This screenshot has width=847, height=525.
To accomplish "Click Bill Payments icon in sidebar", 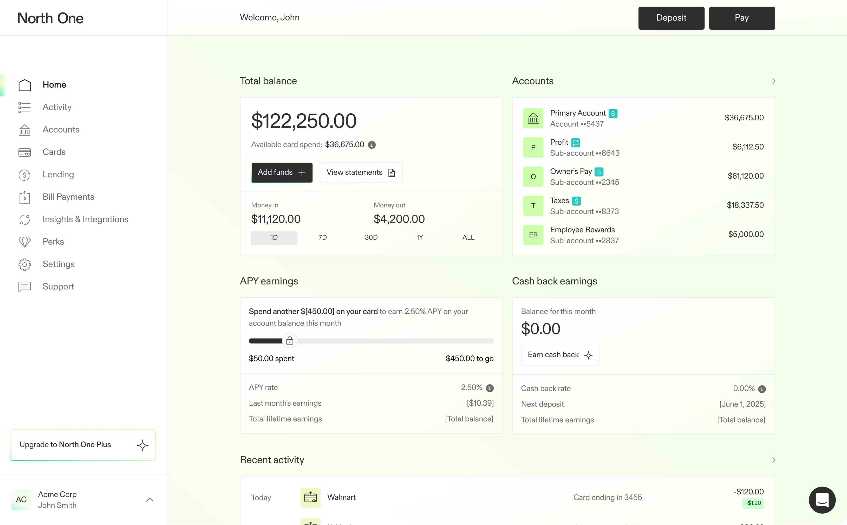I will click(x=24, y=197).
